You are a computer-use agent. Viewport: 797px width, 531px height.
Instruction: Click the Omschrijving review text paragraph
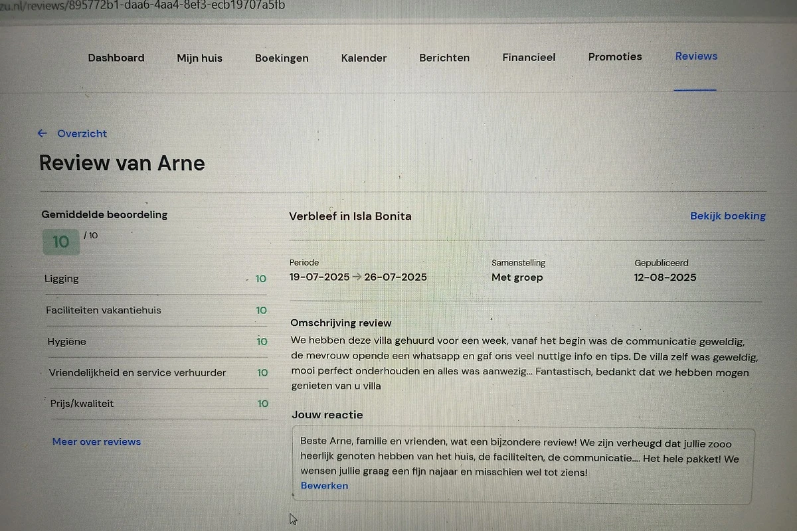523,363
